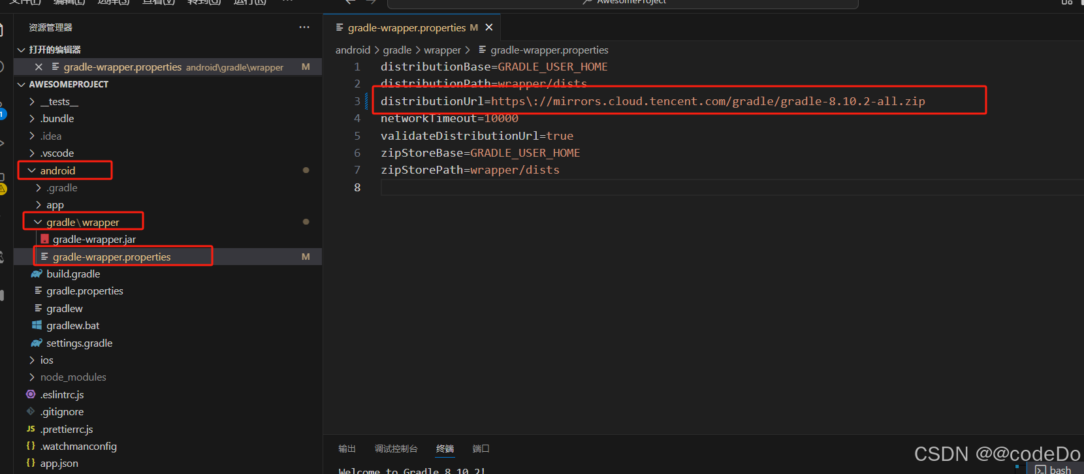Expand the ios folder
Image resolution: width=1084 pixels, height=474 pixels.
(x=32, y=360)
